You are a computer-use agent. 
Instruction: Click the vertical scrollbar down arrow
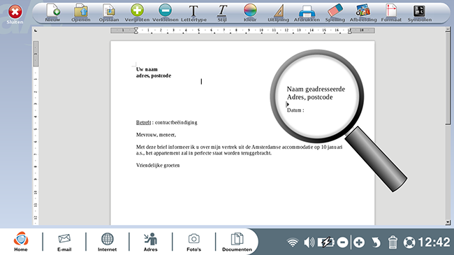448,222
